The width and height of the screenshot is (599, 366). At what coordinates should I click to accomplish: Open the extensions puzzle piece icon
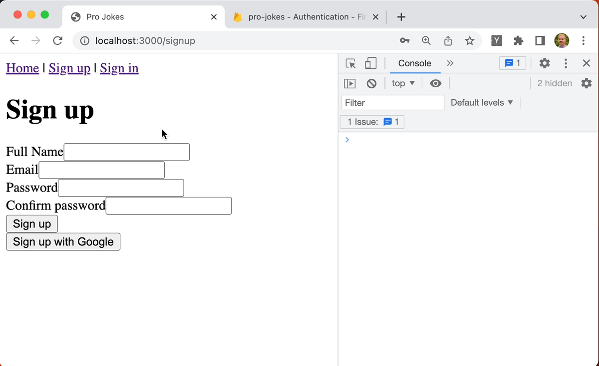[519, 41]
